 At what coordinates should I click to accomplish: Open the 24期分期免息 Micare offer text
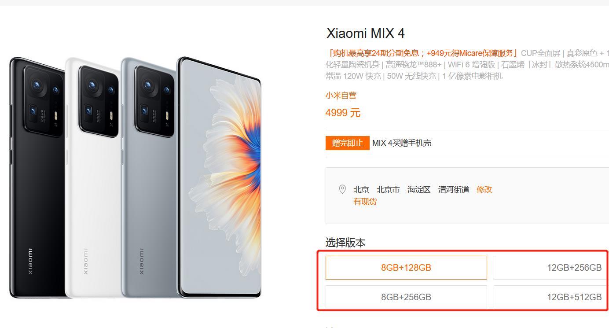coord(422,53)
